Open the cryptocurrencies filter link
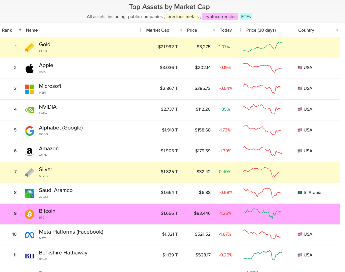 tap(220, 17)
